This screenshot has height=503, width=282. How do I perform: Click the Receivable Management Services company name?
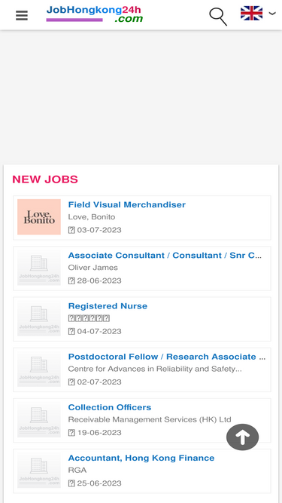click(x=150, y=419)
